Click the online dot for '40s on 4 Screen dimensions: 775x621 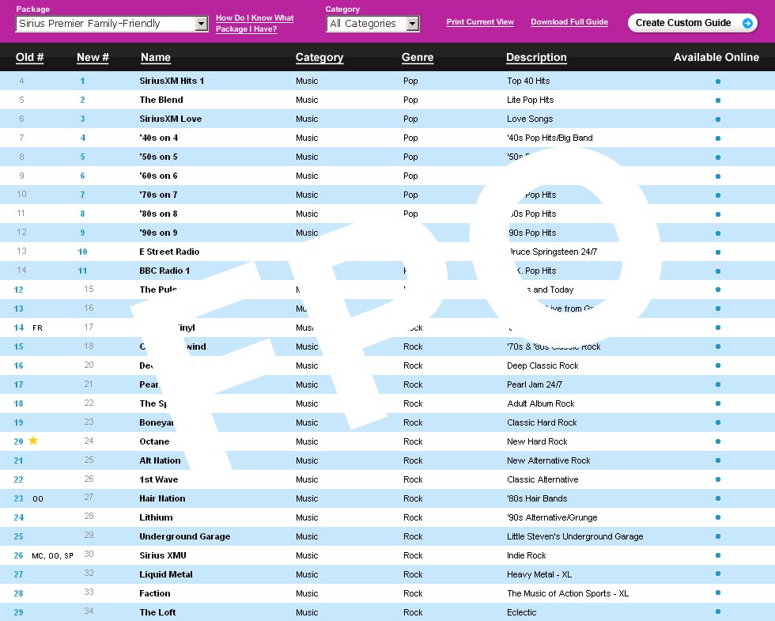(x=718, y=138)
